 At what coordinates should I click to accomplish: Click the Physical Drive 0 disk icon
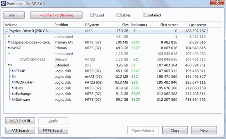point(7,31)
